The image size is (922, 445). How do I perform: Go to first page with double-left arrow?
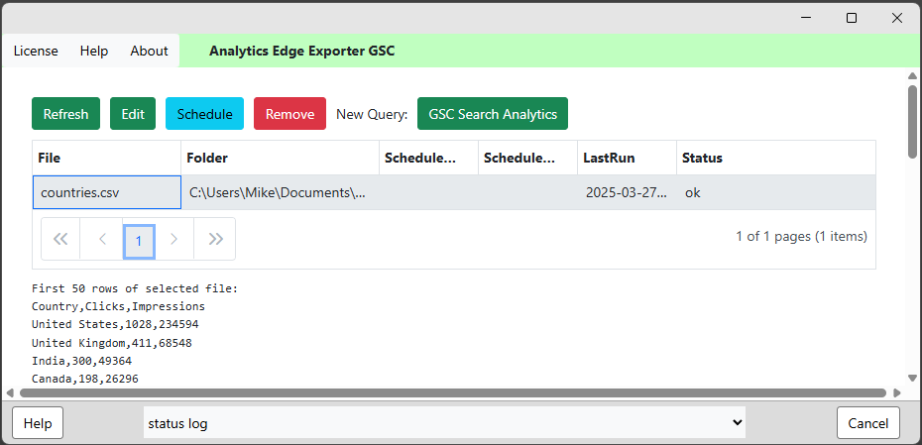point(60,239)
